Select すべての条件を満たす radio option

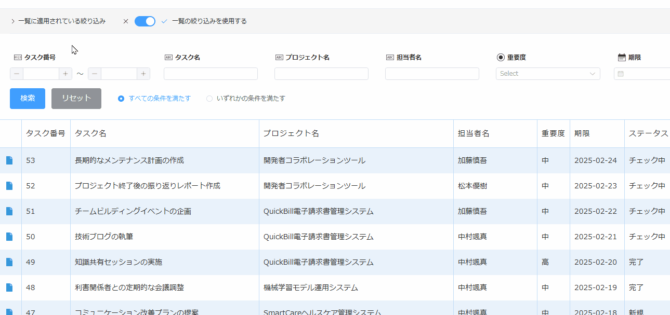pos(121,99)
